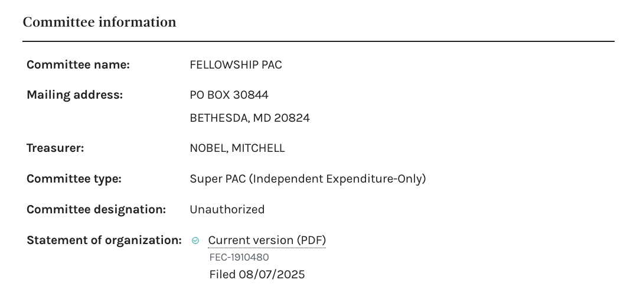Click the horizontal divider under the heading
640x299 pixels.
(x=318, y=41)
